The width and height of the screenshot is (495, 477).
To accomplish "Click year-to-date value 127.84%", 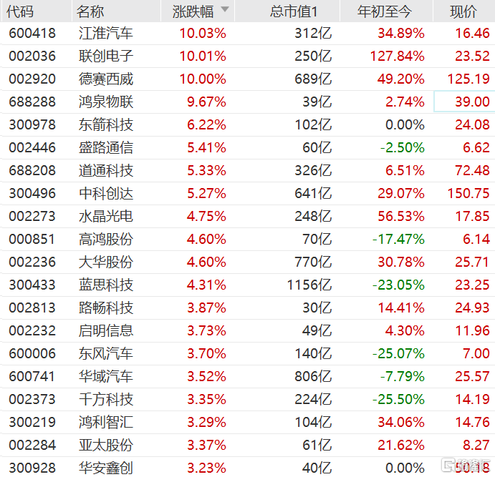I will coord(398,56).
